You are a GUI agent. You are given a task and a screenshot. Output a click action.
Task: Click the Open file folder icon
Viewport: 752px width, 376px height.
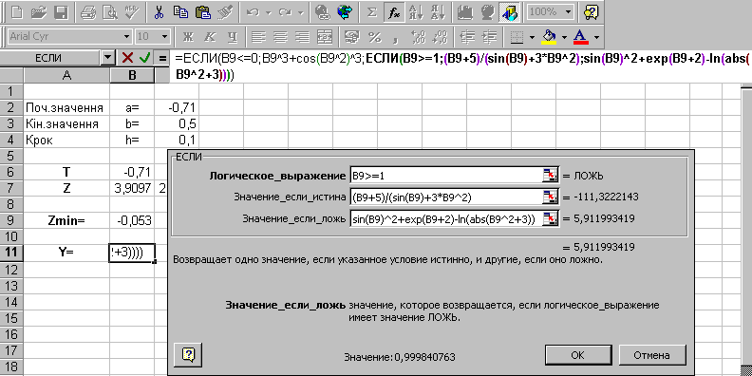[39, 12]
